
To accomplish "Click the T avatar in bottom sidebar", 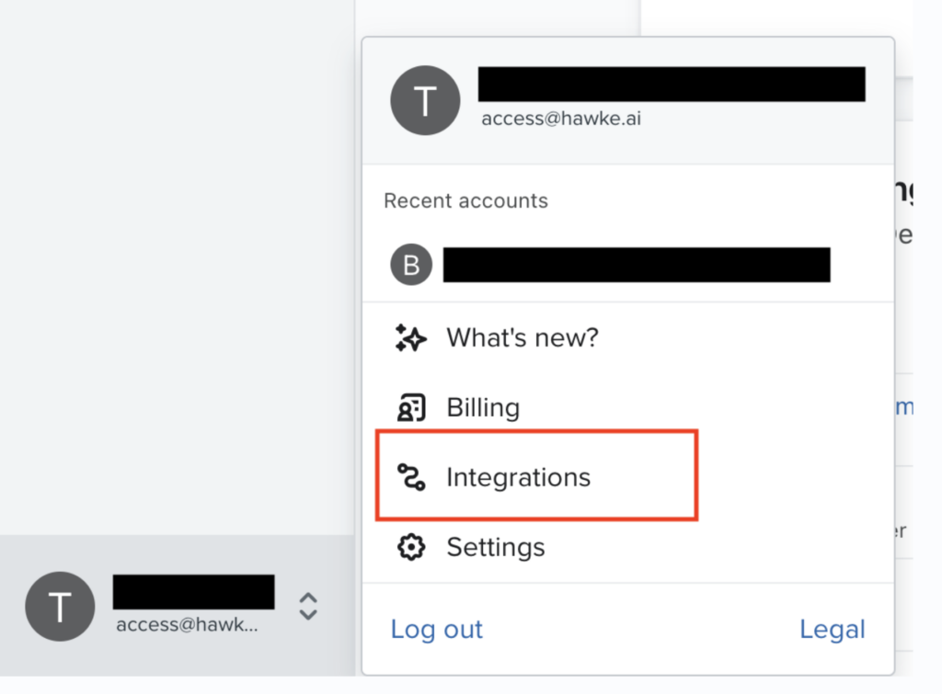I will point(60,607).
